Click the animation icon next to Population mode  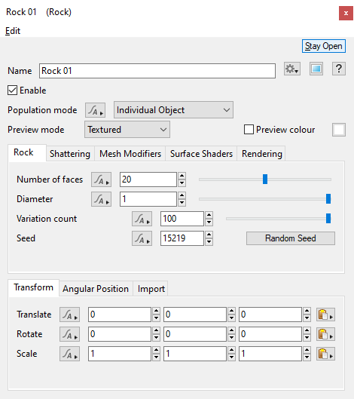96,110
